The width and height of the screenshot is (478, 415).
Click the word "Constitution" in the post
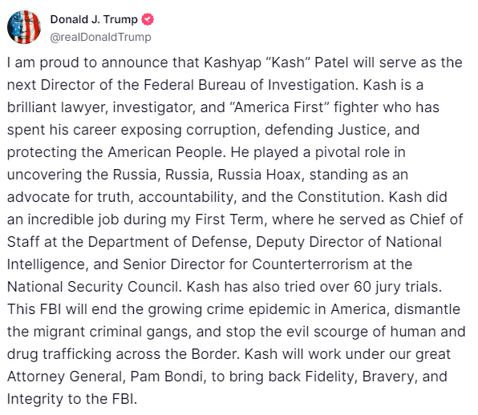(x=338, y=197)
